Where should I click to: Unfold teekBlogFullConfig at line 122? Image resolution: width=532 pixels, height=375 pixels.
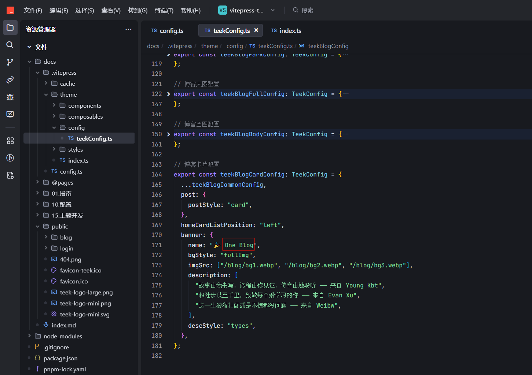pos(169,94)
